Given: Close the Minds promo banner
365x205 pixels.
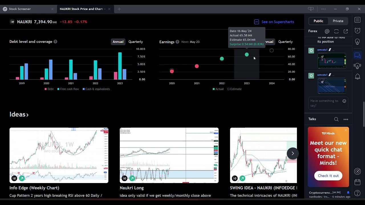Looking at the screenshot, I should [346, 130].
